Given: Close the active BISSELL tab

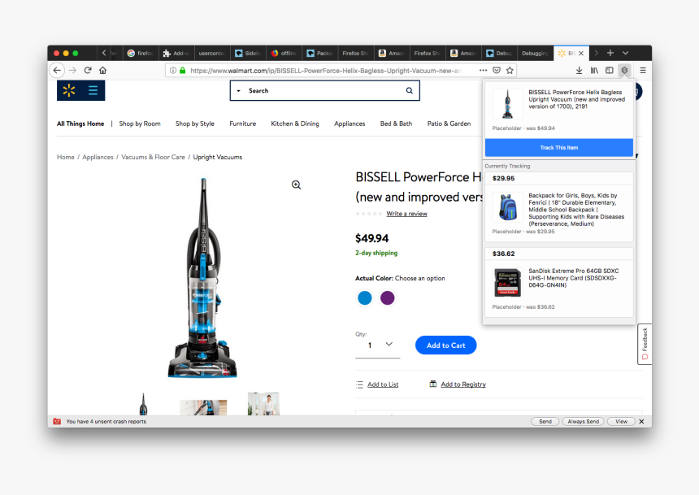Looking at the screenshot, I should pos(581,53).
